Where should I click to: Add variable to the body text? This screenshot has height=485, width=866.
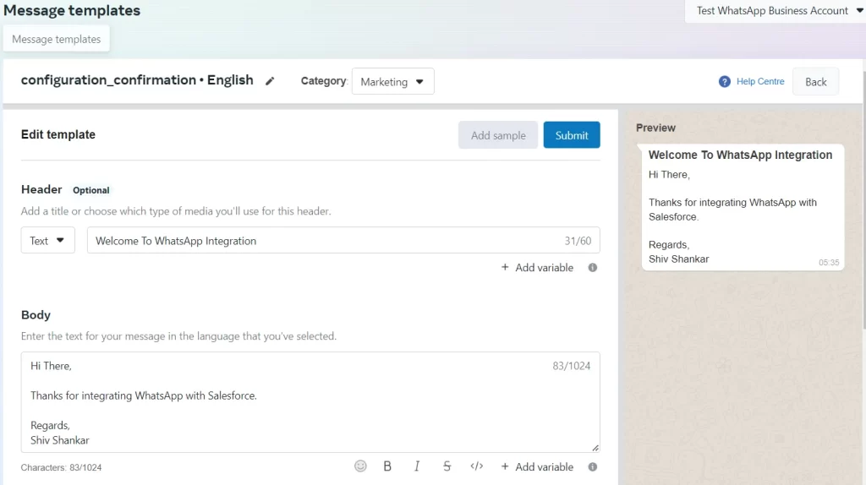tap(537, 466)
